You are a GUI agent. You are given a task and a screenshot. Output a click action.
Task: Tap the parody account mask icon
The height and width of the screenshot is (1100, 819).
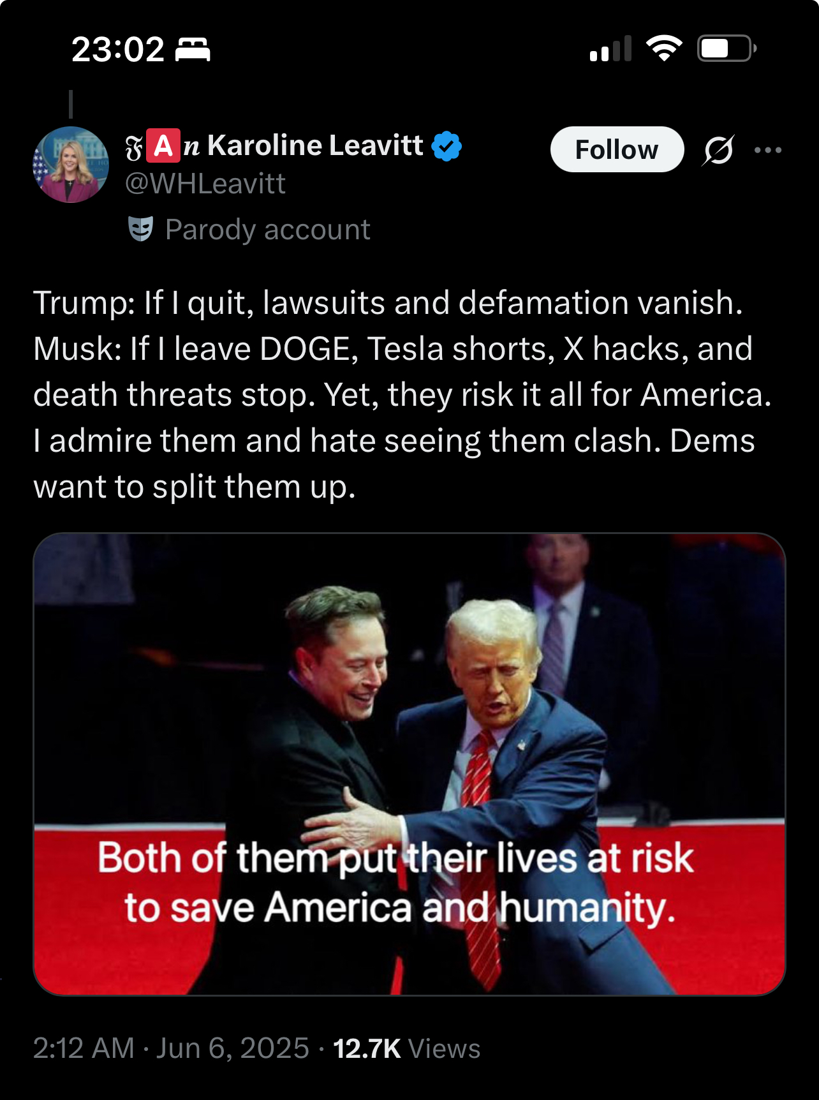(141, 229)
